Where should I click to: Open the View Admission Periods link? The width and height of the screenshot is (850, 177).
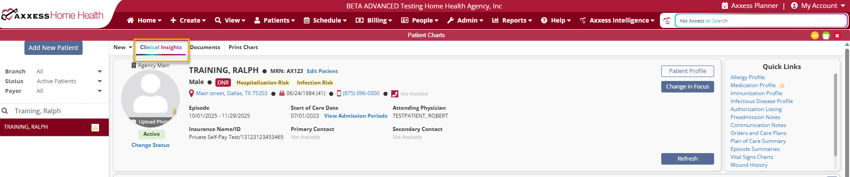[x=355, y=116]
